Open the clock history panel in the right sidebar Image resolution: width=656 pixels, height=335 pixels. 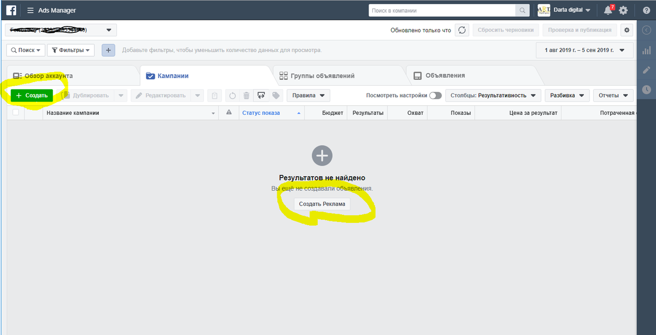tap(647, 89)
